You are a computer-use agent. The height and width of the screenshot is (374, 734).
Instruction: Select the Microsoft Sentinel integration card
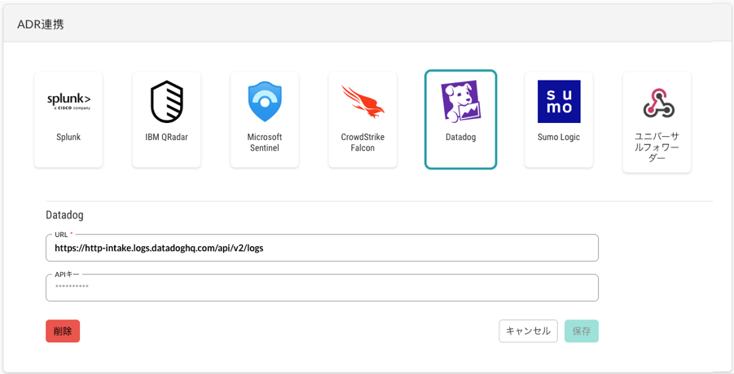265,119
